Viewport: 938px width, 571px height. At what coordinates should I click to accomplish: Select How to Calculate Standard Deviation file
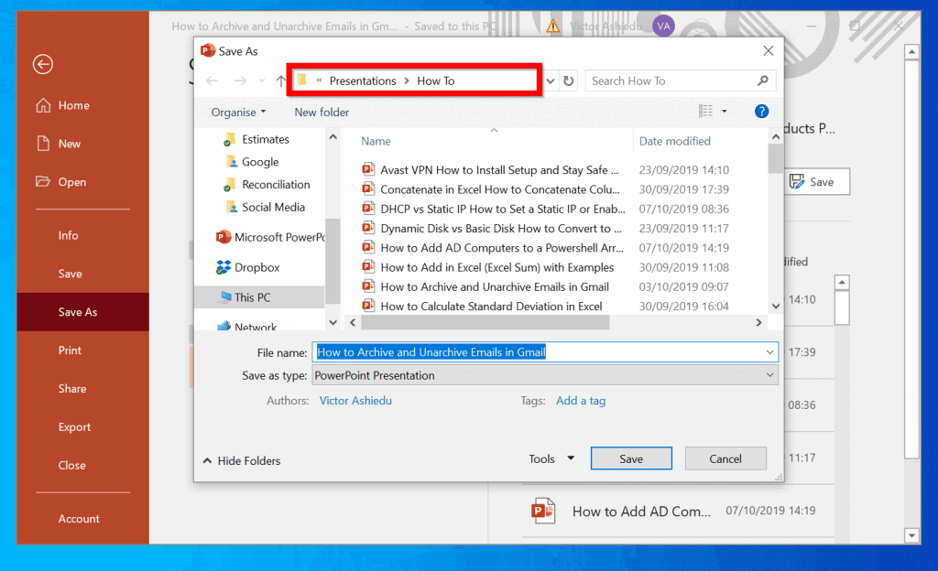coord(482,306)
